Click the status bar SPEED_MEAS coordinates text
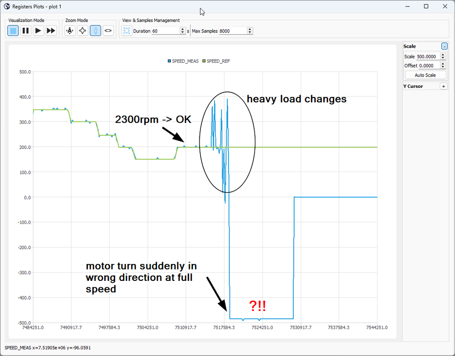This screenshot has width=455, height=356. coord(47,348)
